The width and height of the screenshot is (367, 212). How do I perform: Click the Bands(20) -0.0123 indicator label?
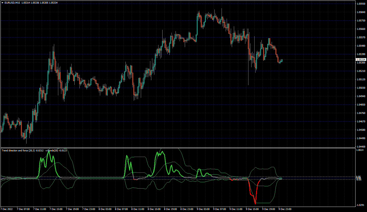pos(58,151)
